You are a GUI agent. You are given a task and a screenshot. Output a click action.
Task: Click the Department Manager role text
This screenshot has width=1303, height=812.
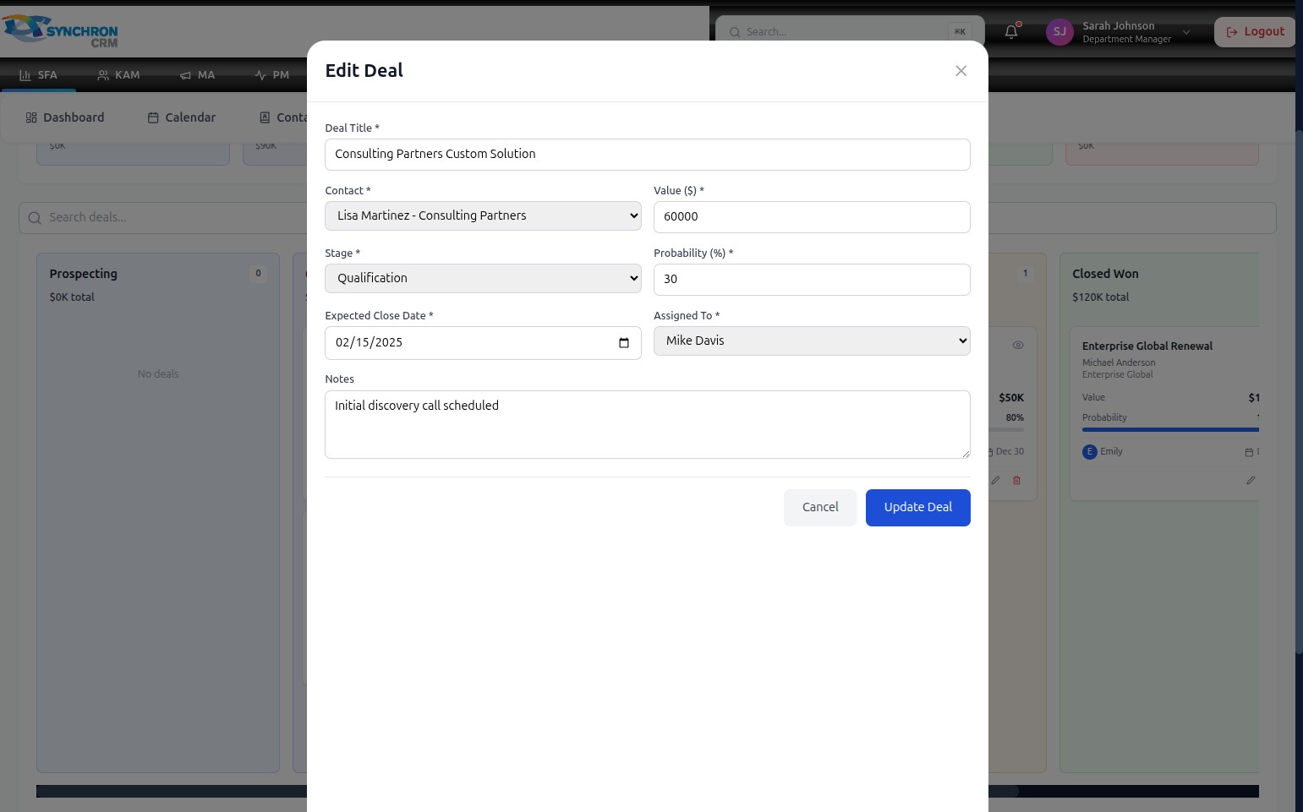1126,40
